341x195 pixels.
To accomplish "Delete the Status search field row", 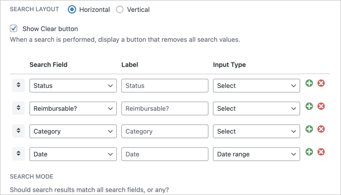I will 321,83.
